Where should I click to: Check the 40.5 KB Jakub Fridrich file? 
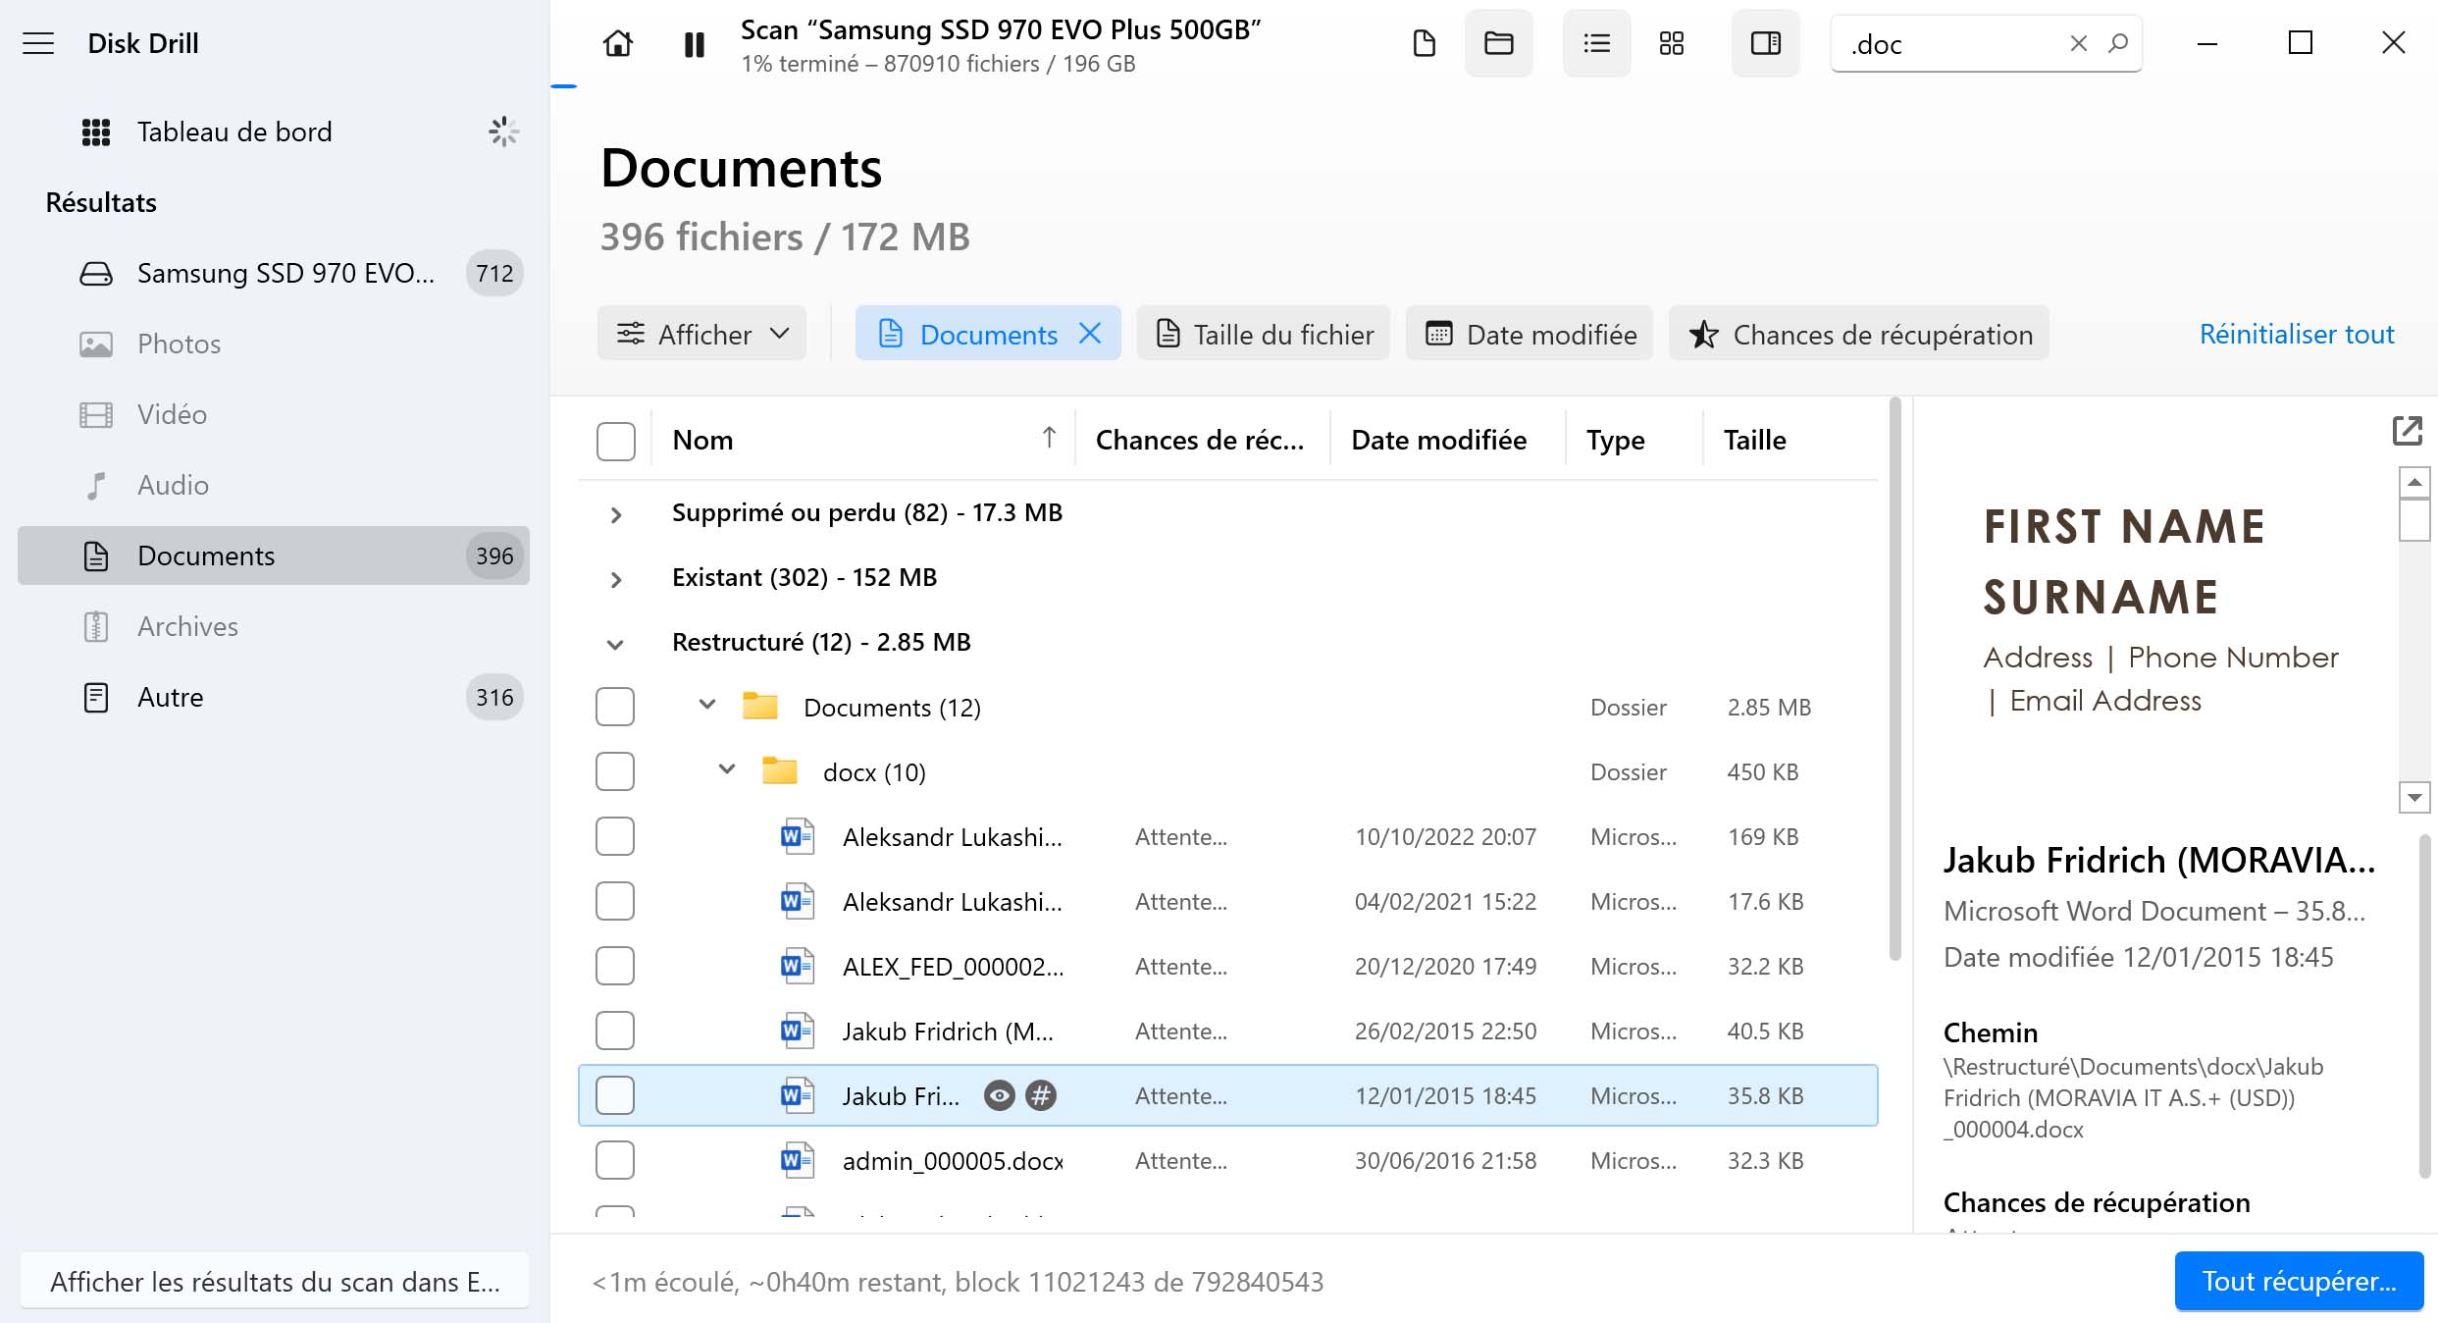tap(615, 1031)
